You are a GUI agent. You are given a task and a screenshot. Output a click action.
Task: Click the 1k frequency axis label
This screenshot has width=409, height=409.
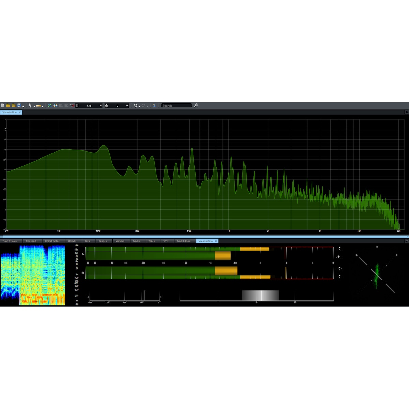(229, 231)
